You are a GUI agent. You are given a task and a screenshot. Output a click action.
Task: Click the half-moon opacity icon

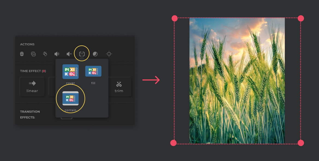point(95,54)
